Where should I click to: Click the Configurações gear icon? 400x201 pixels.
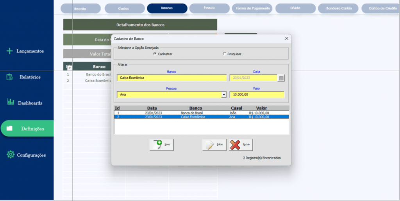click(x=11, y=154)
